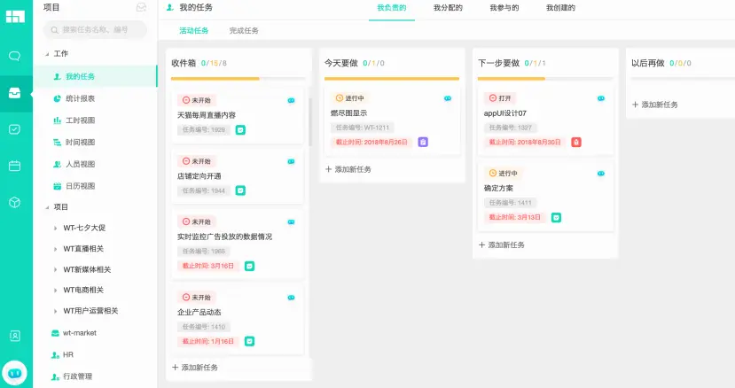The width and height of the screenshot is (735, 388).
Task: Select the 完成任务 sub-tab
Action: click(244, 30)
